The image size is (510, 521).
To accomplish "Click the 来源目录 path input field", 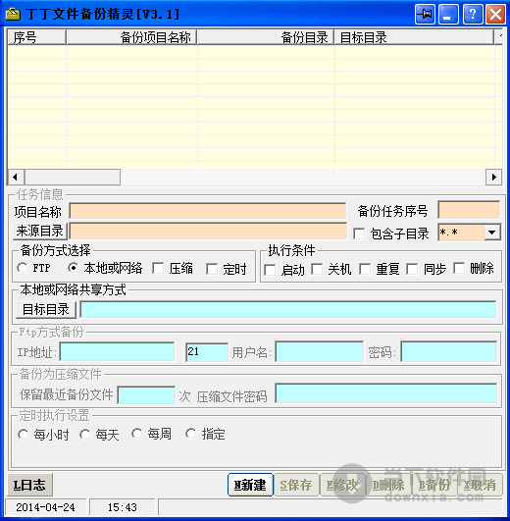I will 208,232.
